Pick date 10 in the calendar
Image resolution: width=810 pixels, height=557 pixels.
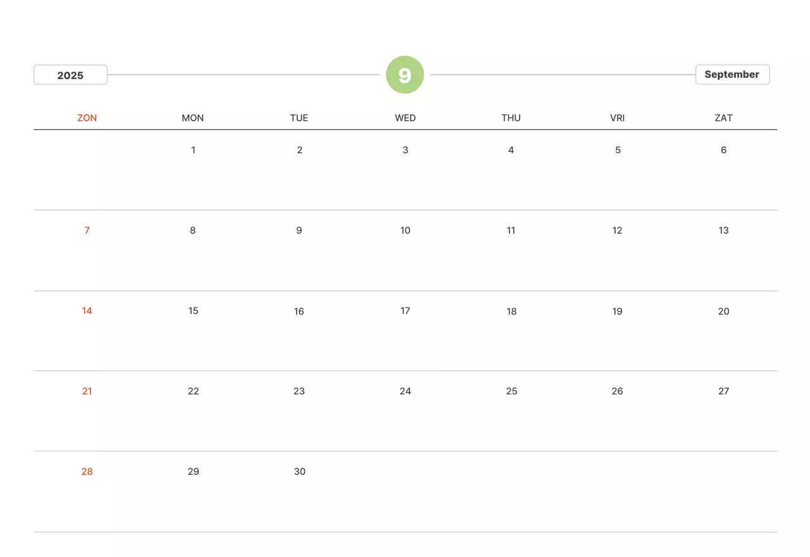pos(405,230)
